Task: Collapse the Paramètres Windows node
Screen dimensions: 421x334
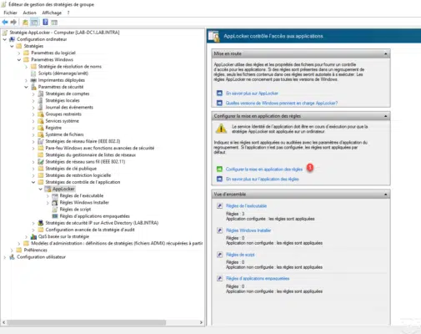Action: point(19,60)
